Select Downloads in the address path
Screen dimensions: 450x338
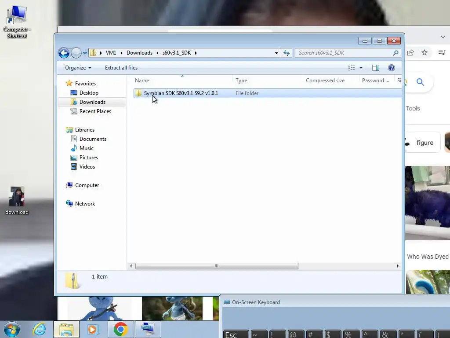click(x=139, y=53)
